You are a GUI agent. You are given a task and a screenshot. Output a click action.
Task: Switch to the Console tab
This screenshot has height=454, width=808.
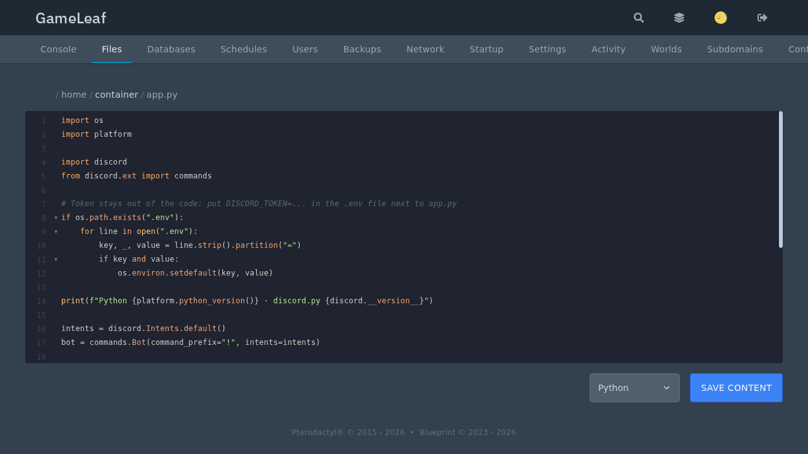click(x=58, y=49)
